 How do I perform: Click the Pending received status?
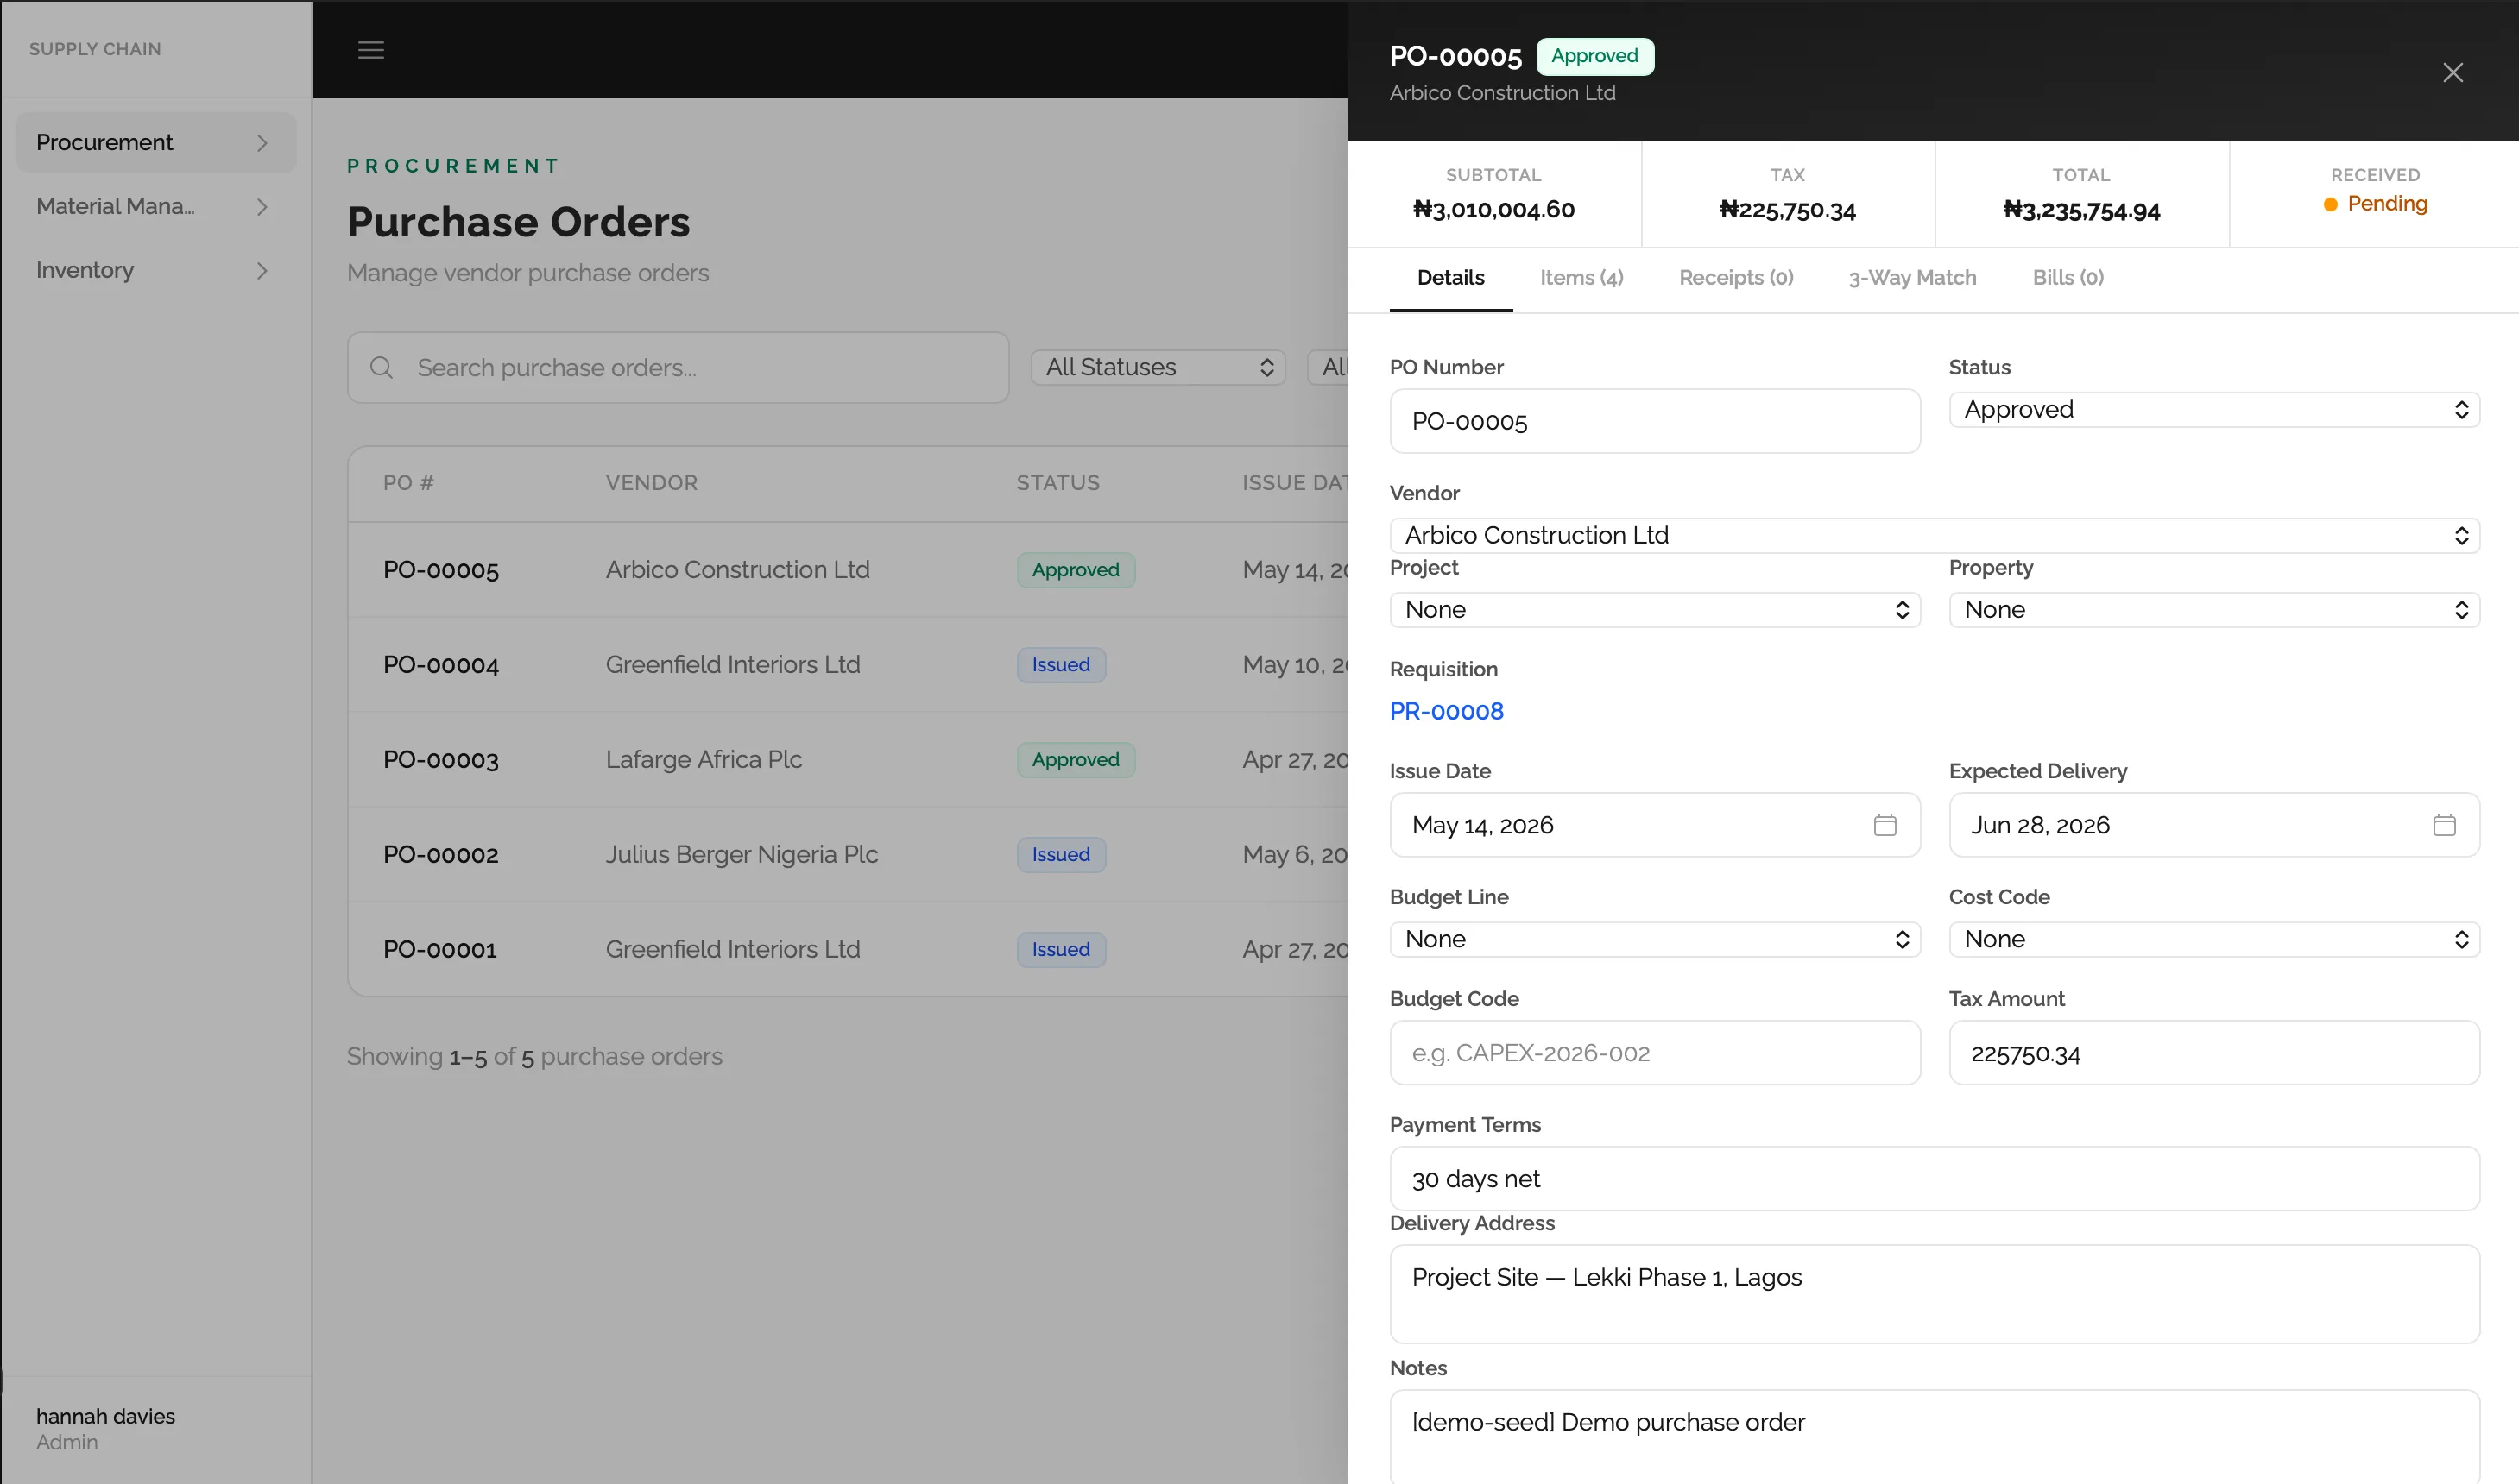point(2375,204)
